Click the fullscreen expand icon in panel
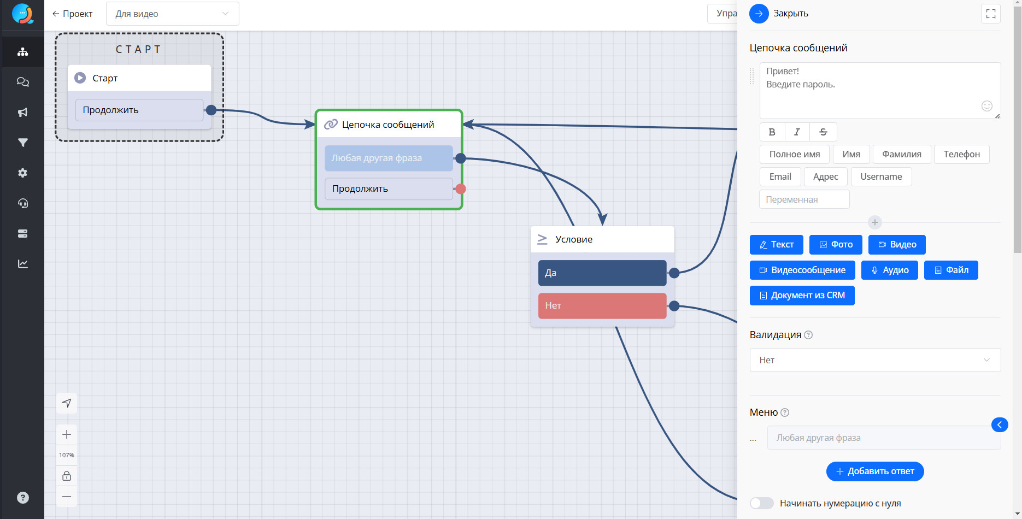Screen dimensions: 1022x519 click(990, 14)
